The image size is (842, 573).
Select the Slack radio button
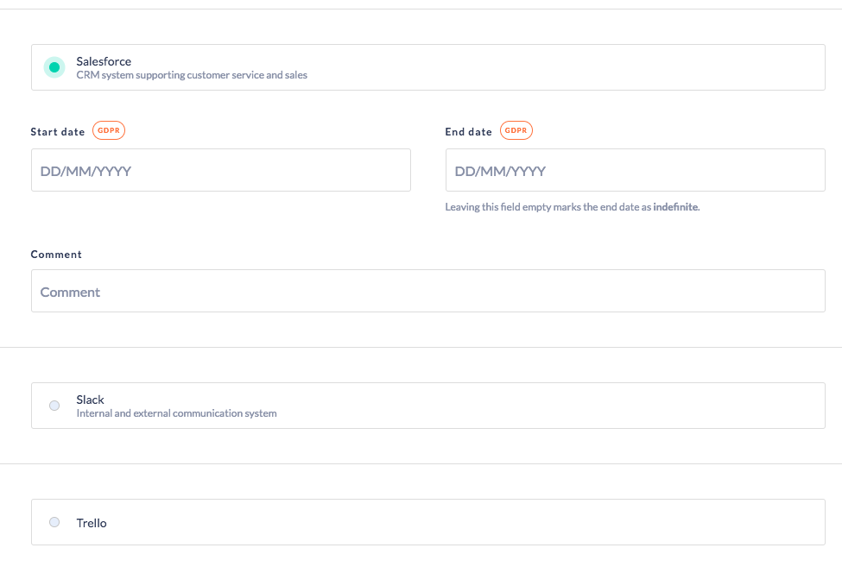click(x=54, y=405)
